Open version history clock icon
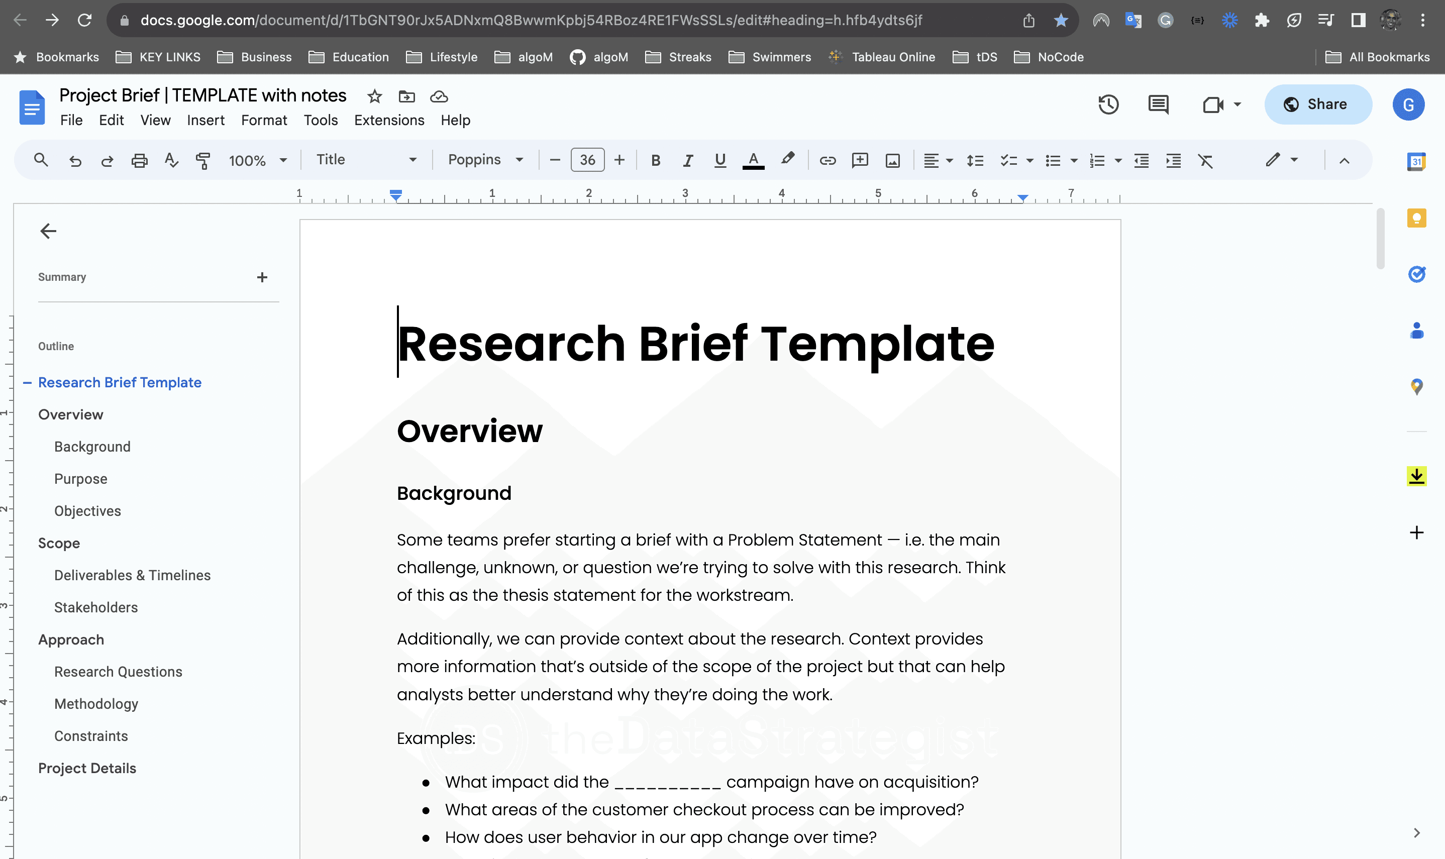The height and width of the screenshot is (859, 1445). 1108,105
